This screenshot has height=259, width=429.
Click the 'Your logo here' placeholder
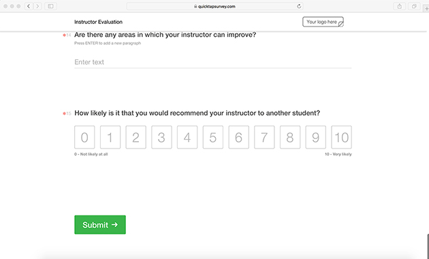tap(323, 22)
